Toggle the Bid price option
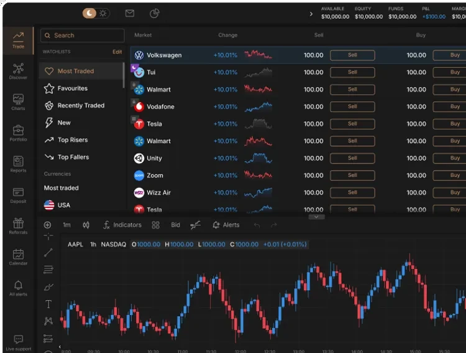 pyautogui.click(x=175, y=225)
